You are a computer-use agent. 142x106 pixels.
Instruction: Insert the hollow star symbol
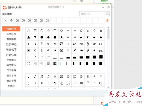click(62, 31)
